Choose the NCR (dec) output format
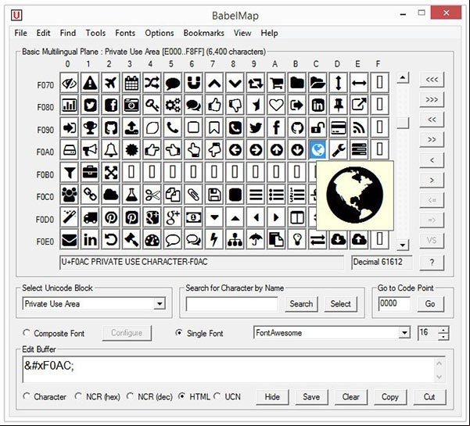Screen dimensions: 470x426 click(x=130, y=396)
